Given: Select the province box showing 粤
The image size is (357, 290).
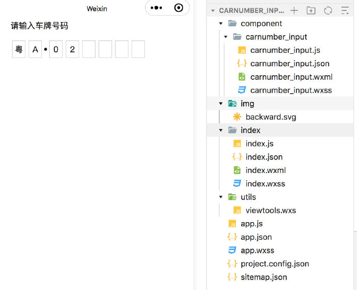Looking at the screenshot, I should 19,49.
